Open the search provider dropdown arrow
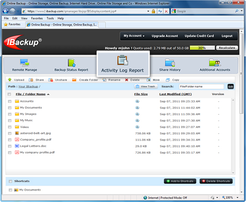This screenshot has height=202, width=246. click(241, 11)
